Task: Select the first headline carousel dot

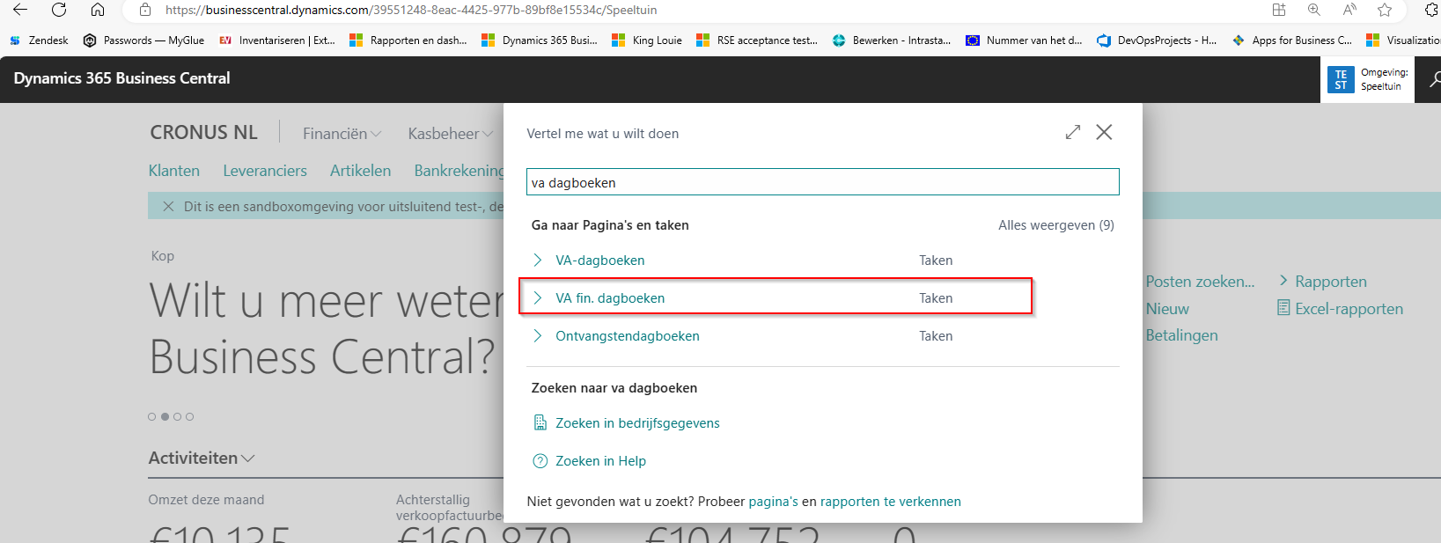Action: (152, 417)
